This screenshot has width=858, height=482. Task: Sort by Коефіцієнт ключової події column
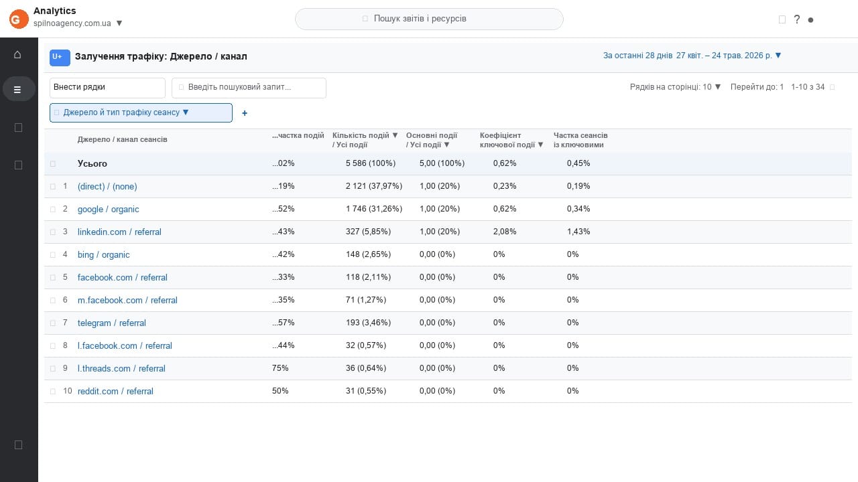[511, 140]
